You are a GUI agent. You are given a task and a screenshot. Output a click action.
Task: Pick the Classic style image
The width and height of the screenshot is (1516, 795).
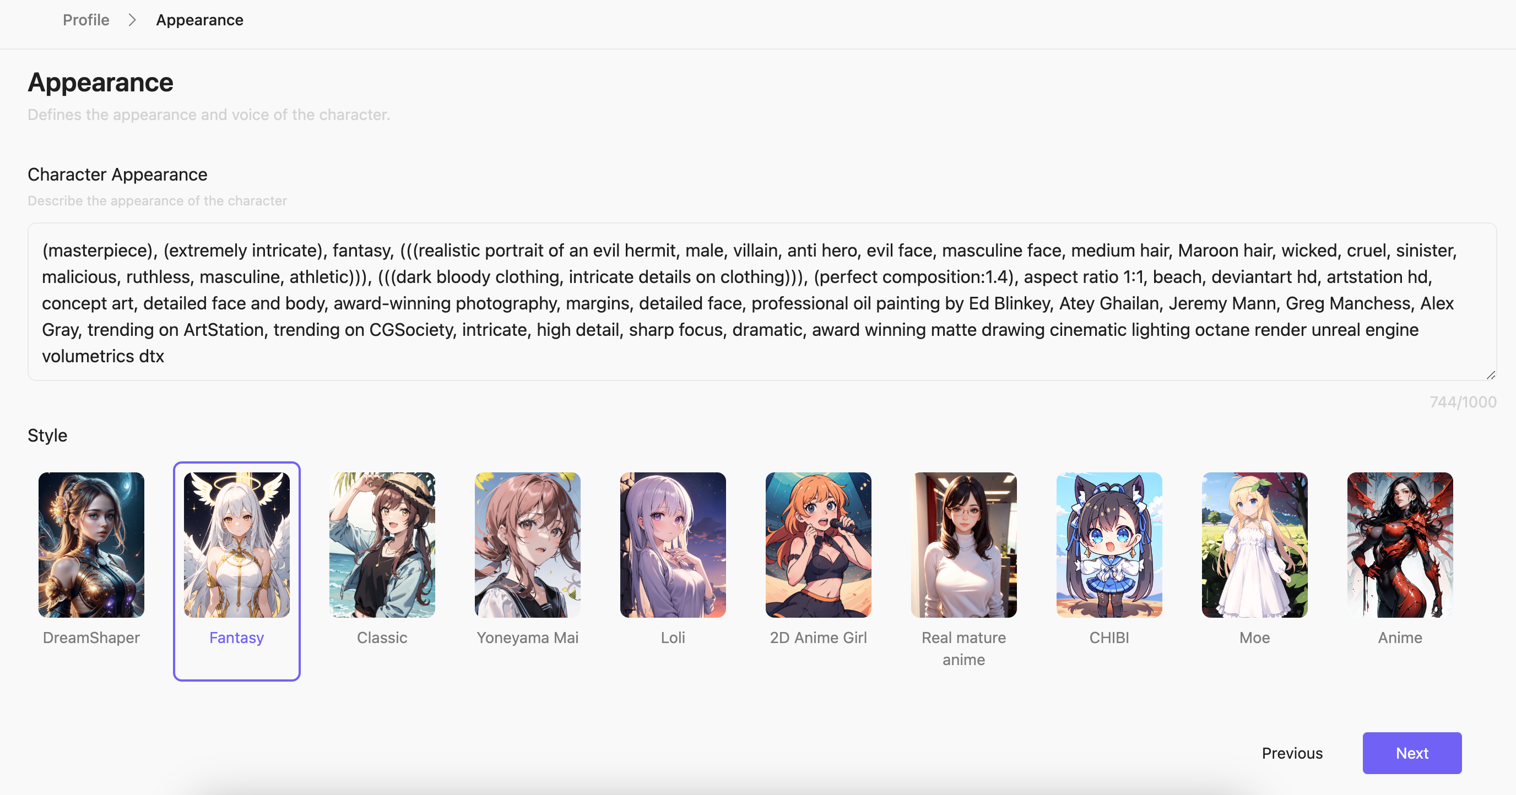click(382, 544)
